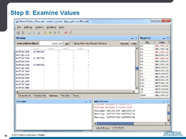
Task: Click the greyed document icon in toolbar
Action: [23, 32]
